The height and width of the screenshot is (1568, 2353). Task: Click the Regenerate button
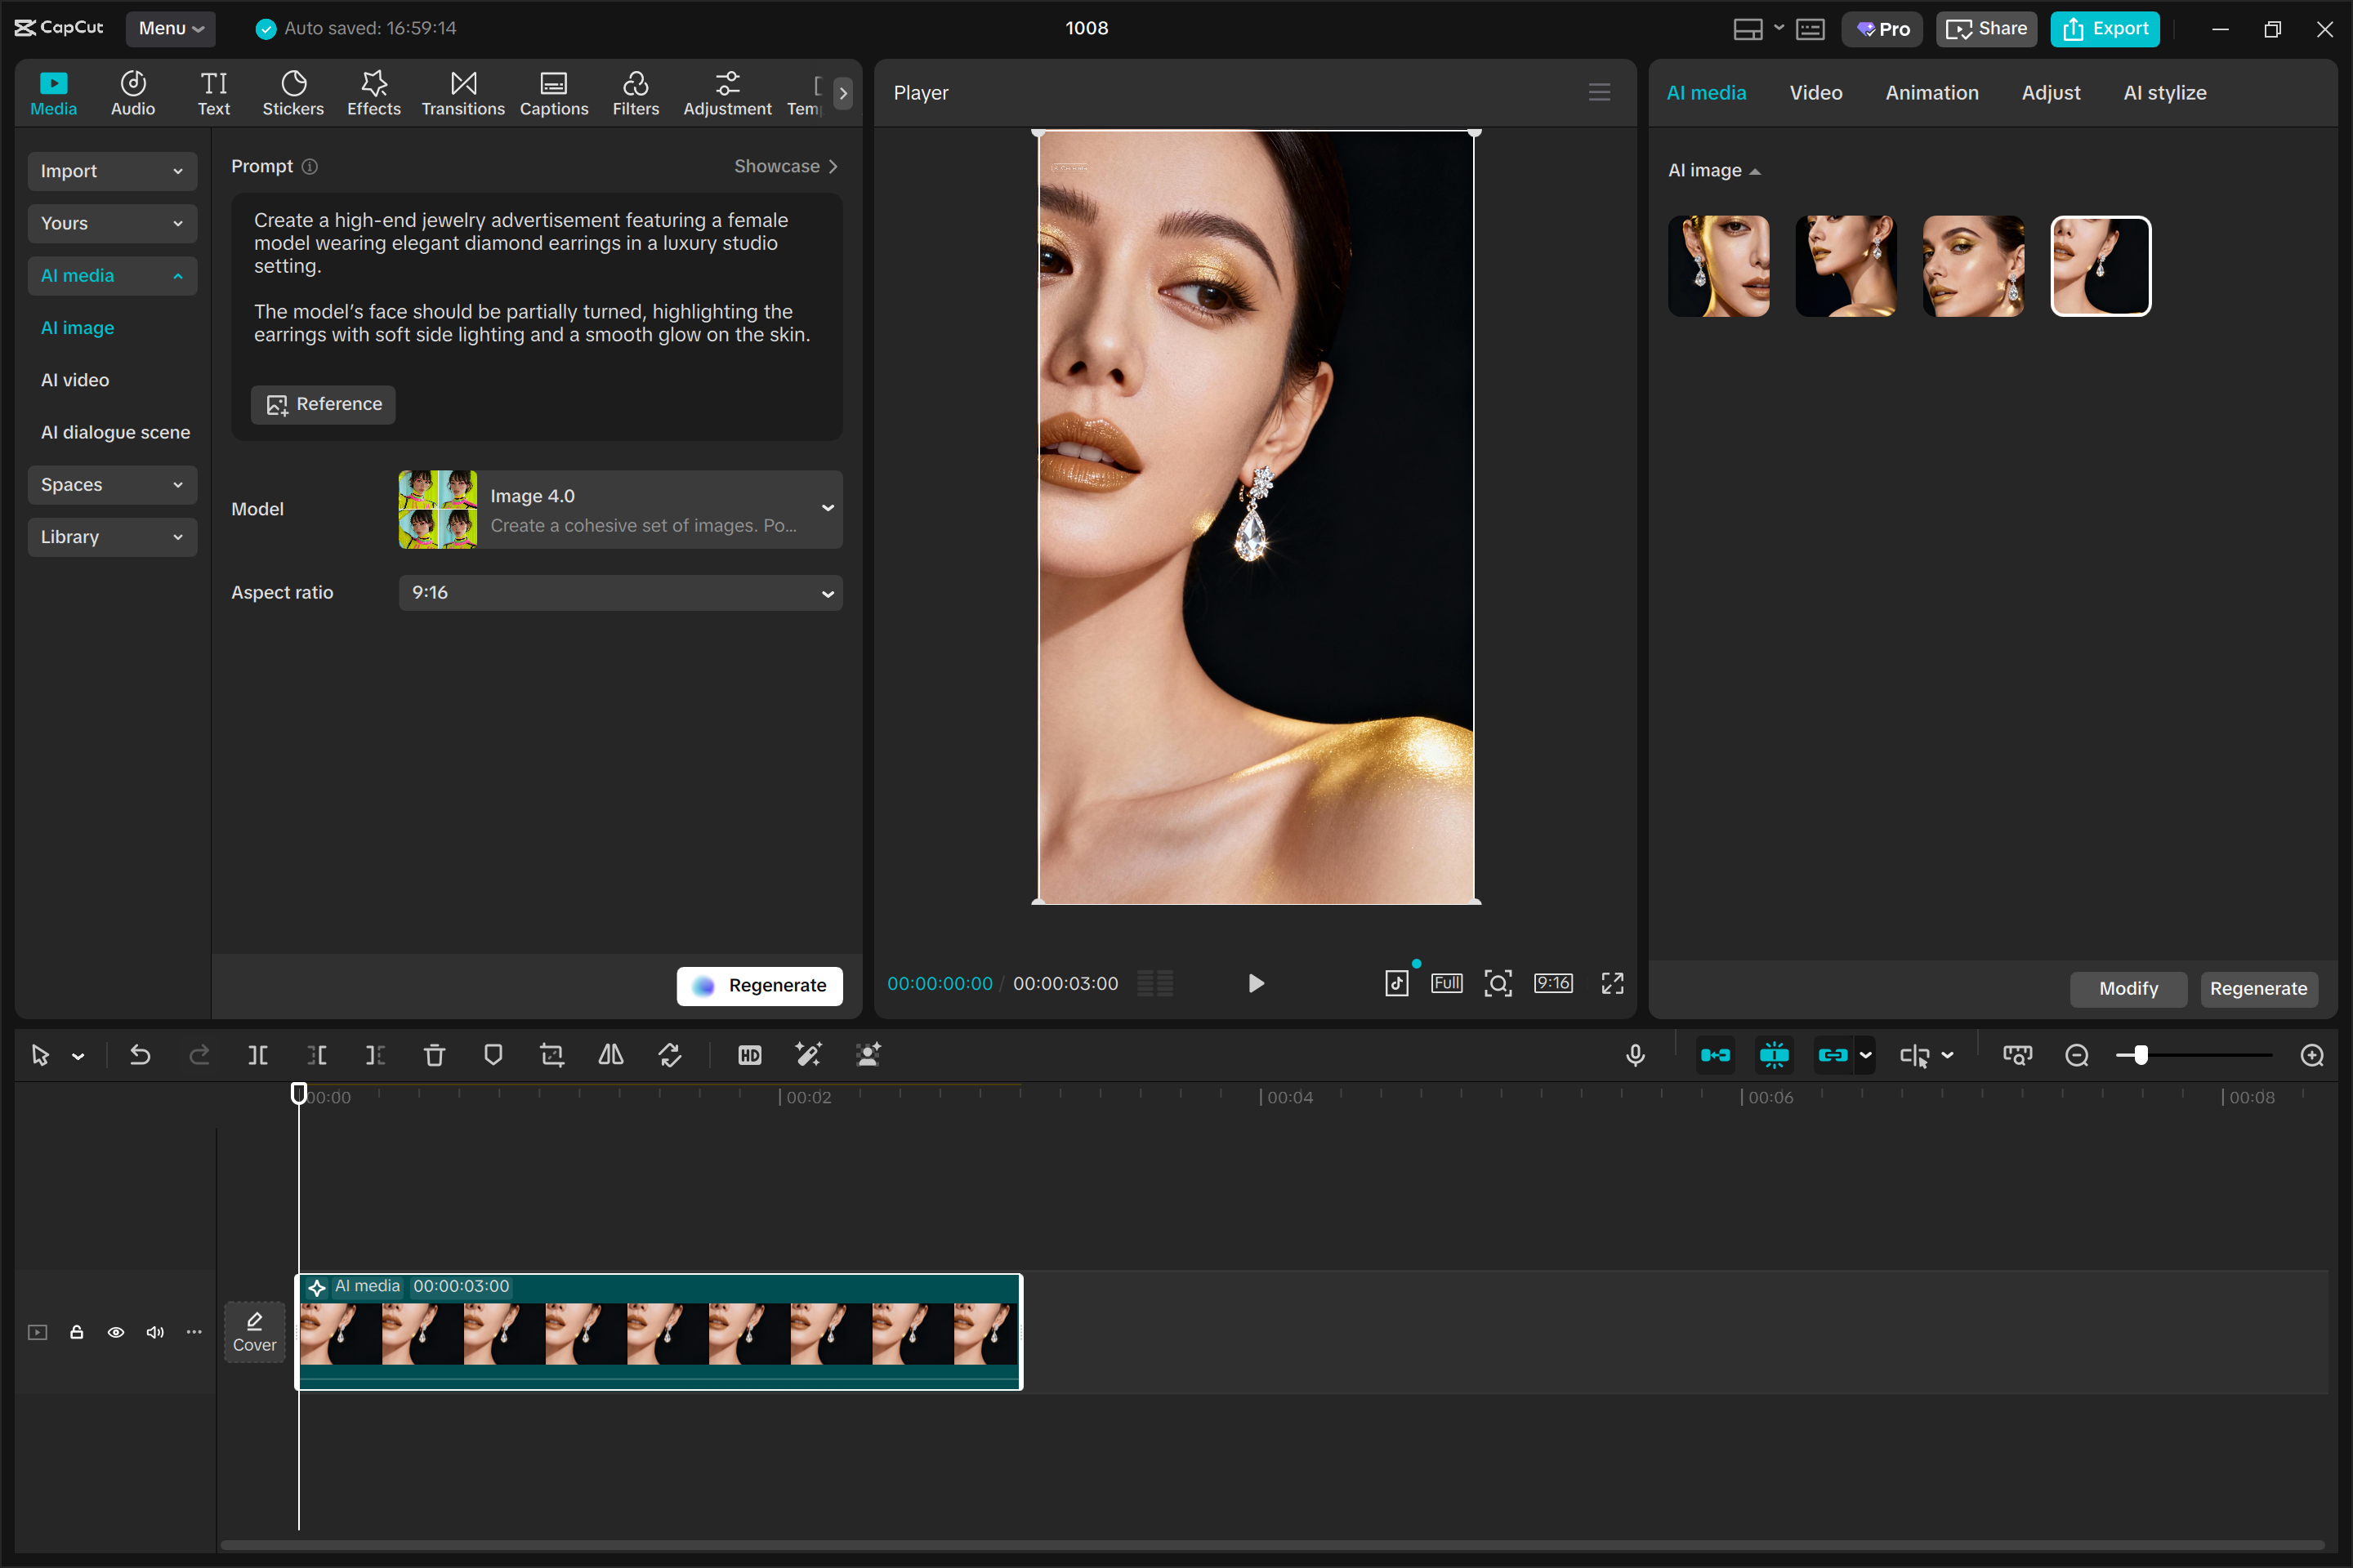[x=759, y=985]
